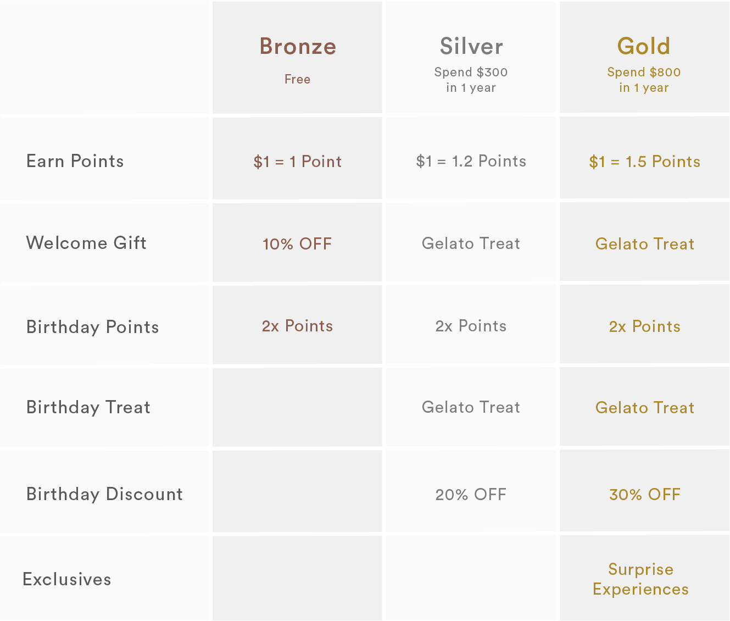
Task: Select Silver's Welcome Gift Gelato Treat cell
Action: [471, 243]
